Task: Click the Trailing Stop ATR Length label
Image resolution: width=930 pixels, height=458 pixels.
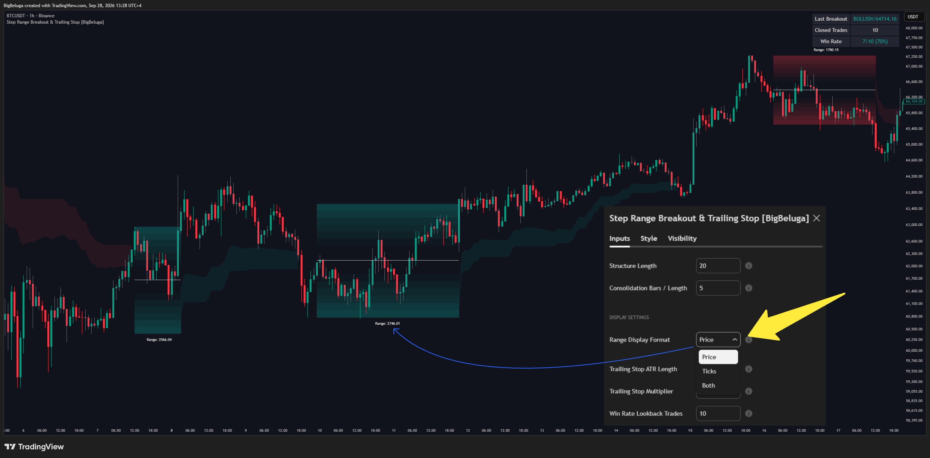Action: click(643, 369)
